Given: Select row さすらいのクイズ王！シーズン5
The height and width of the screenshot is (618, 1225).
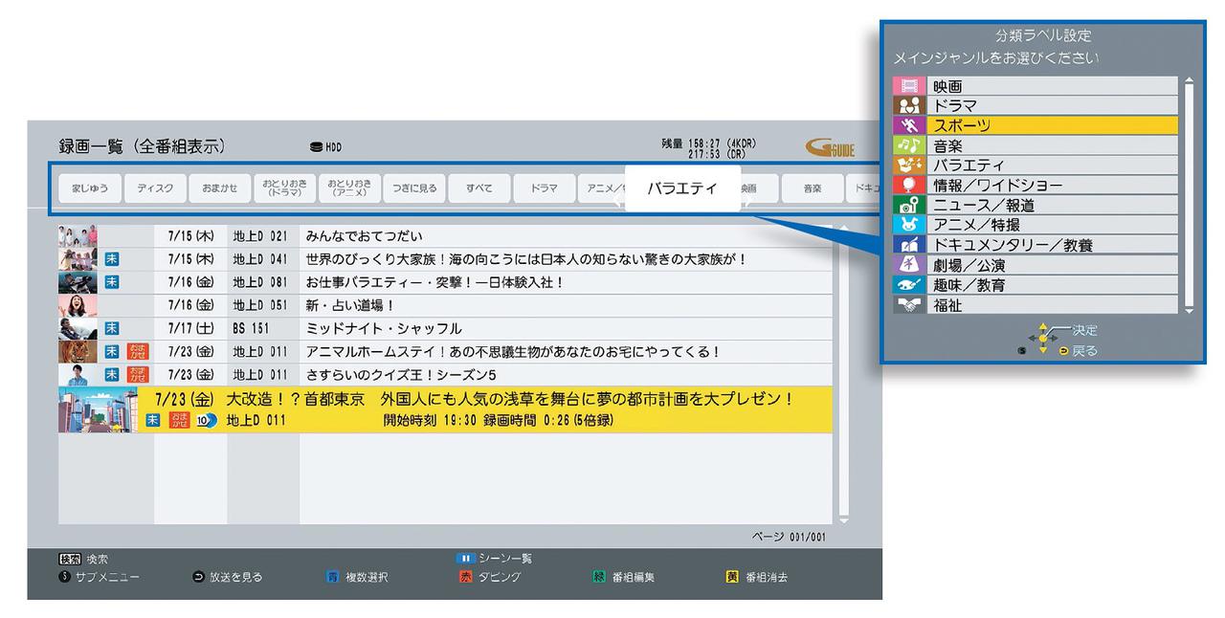Looking at the screenshot, I should (x=445, y=374).
